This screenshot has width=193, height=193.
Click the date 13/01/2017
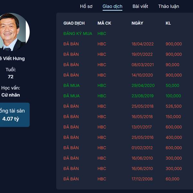[142, 127]
